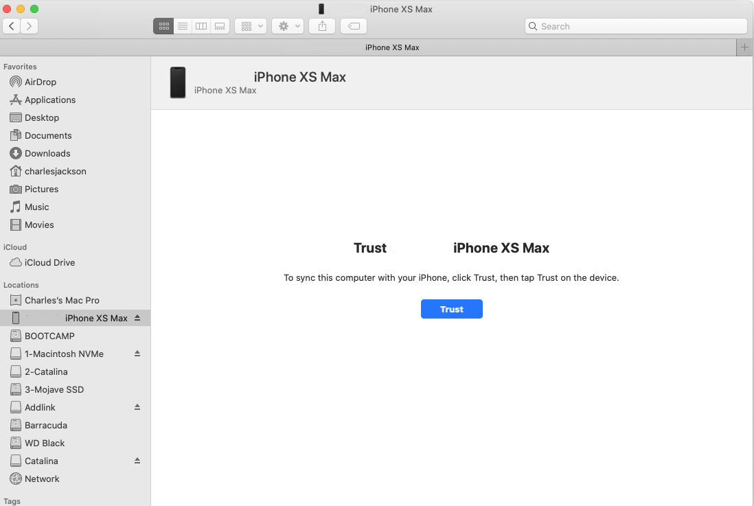Go back using the left chevron button
Image resolution: width=754 pixels, height=506 pixels.
[x=12, y=26]
